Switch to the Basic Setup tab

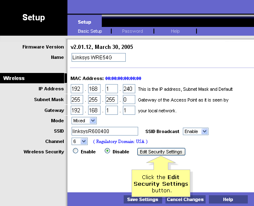coord(90,31)
